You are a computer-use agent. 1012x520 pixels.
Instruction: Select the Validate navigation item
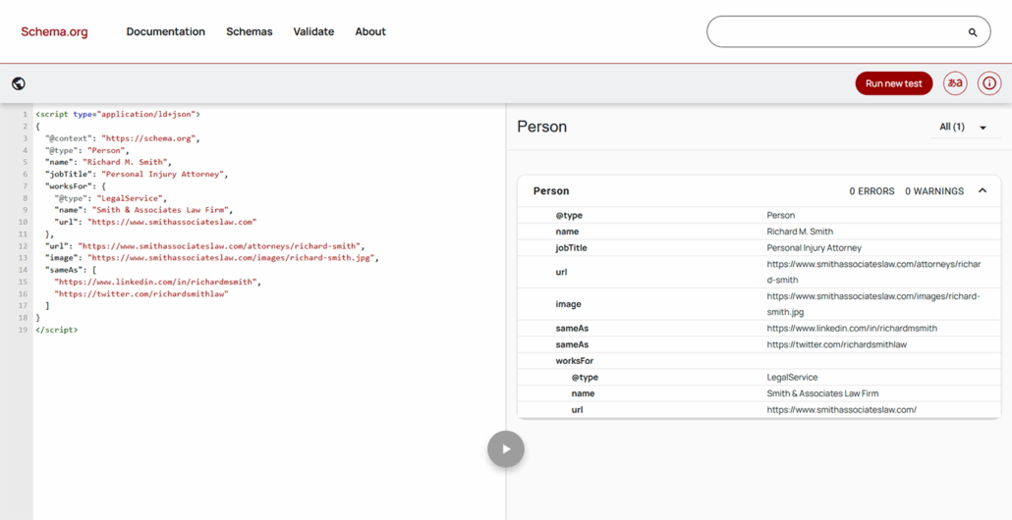pos(313,31)
